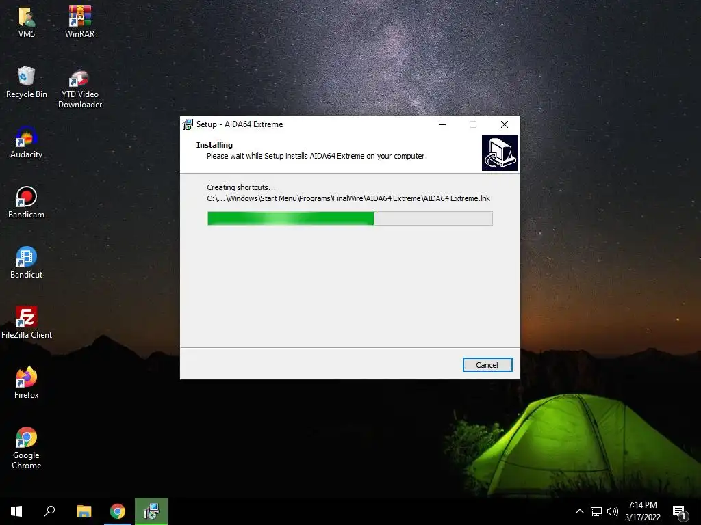701x525 pixels.
Task: Open File Explorer from taskbar
Action: (84, 511)
